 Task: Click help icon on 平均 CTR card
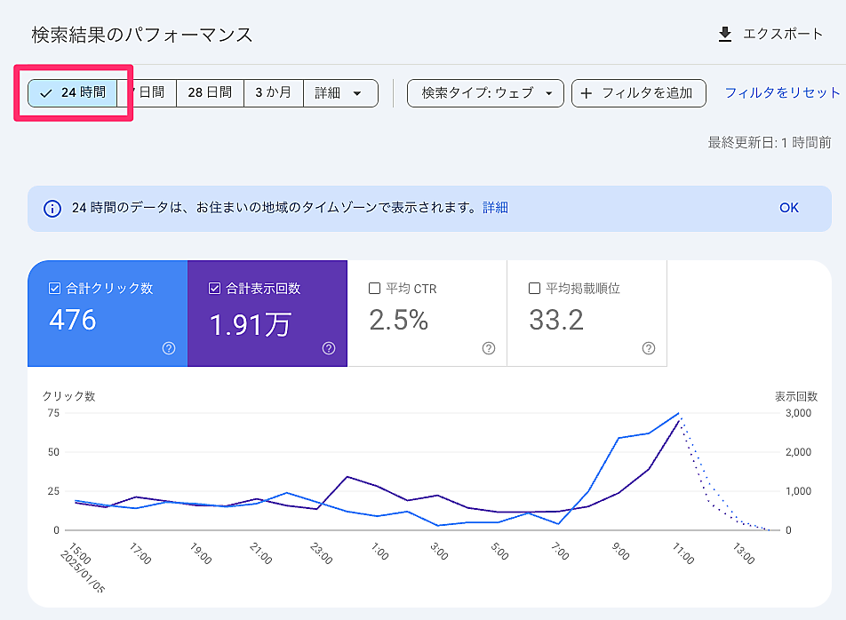click(488, 348)
